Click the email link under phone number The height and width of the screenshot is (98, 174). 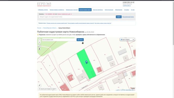(127, 5)
